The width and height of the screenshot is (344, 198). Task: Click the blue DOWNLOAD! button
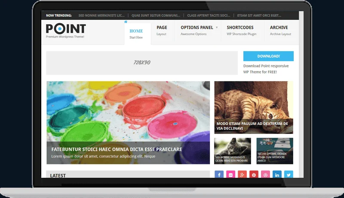tap(268, 56)
